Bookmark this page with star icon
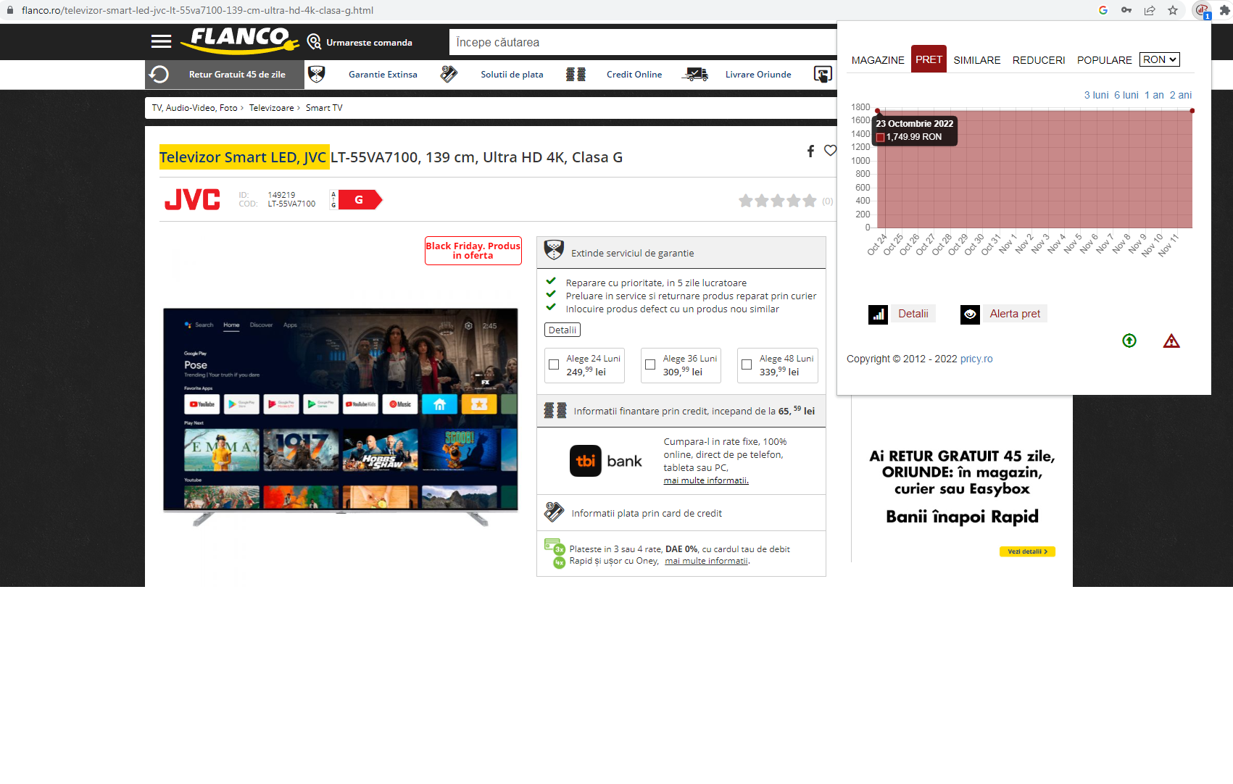The width and height of the screenshot is (1233, 784). tap(1173, 10)
